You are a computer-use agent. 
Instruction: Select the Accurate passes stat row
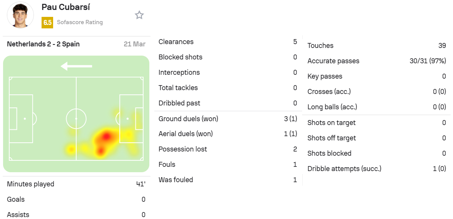[377, 61]
